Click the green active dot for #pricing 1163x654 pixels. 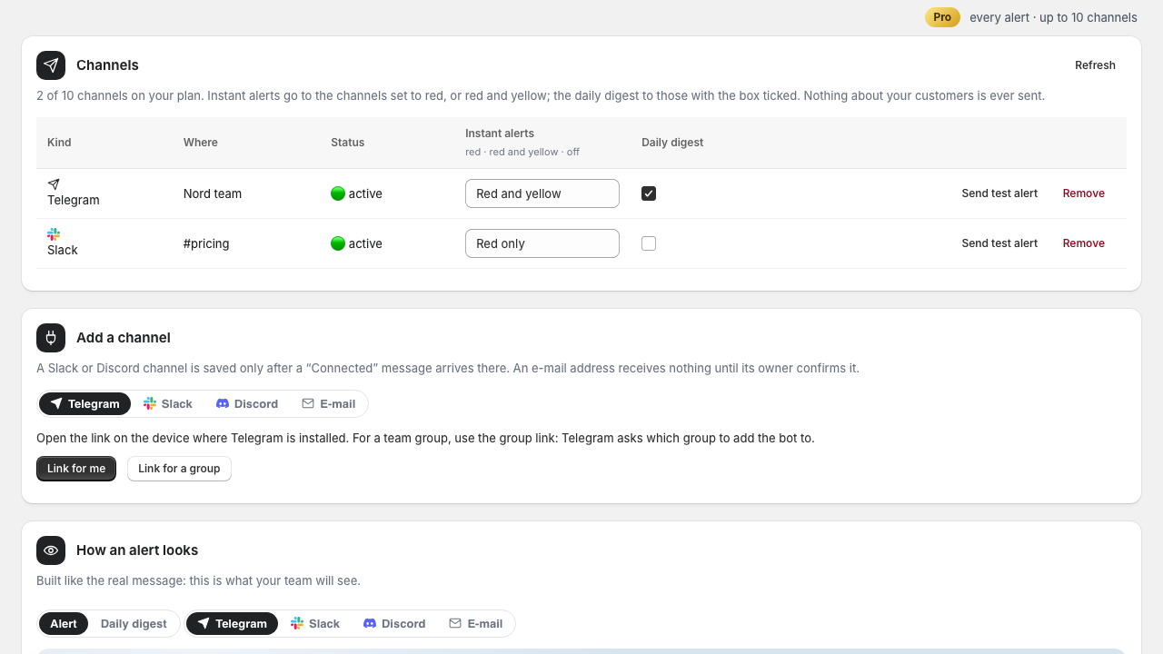tap(338, 243)
